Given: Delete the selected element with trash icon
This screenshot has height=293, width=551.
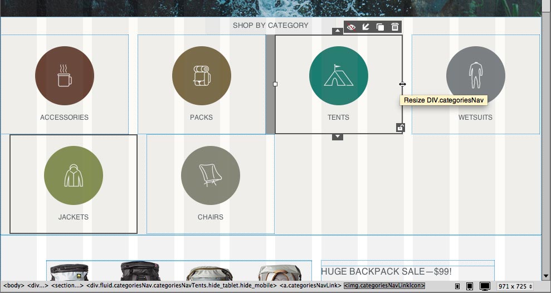Looking at the screenshot, I should click(x=394, y=27).
